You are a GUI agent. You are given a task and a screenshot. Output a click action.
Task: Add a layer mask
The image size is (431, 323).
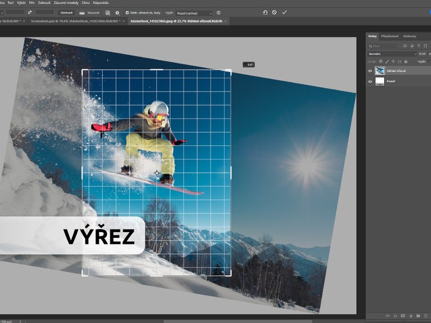402,316
